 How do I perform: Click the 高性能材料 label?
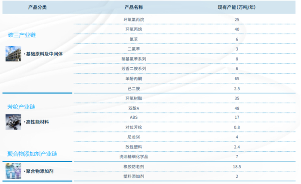pos(37,122)
